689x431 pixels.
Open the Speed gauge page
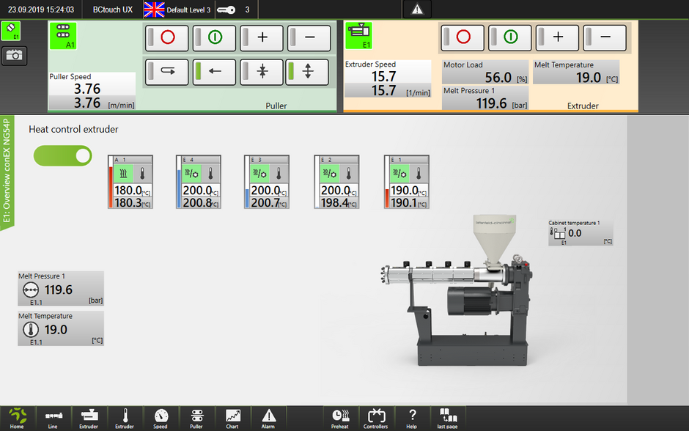coord(161,418)
